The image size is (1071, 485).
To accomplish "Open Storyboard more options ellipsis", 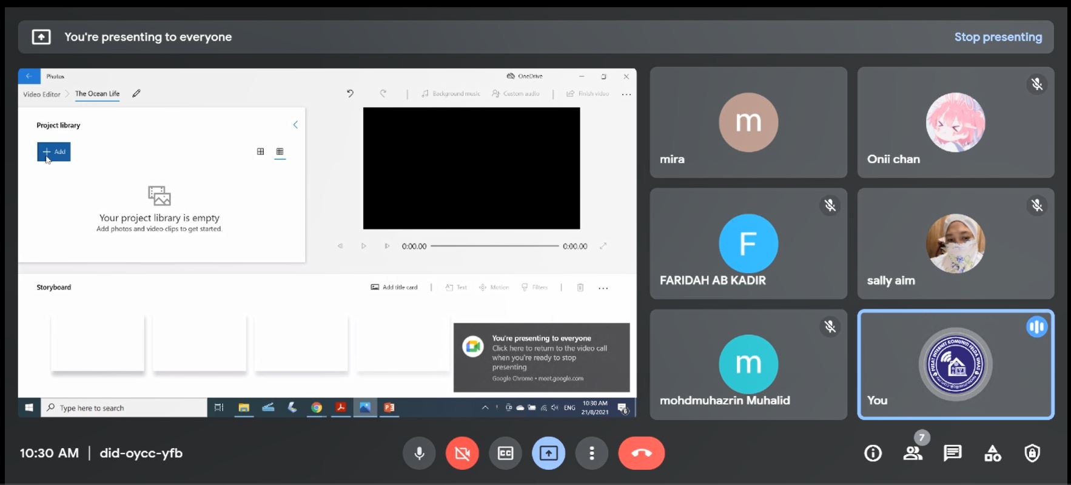I will [603, 288].
